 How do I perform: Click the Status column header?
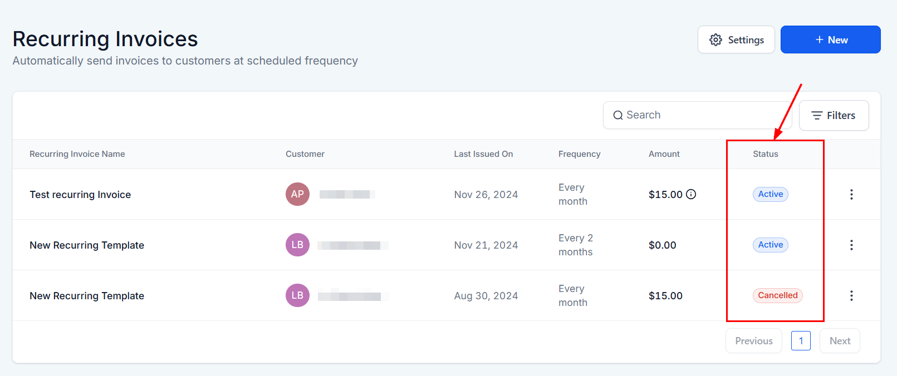(x=765, y=154)
